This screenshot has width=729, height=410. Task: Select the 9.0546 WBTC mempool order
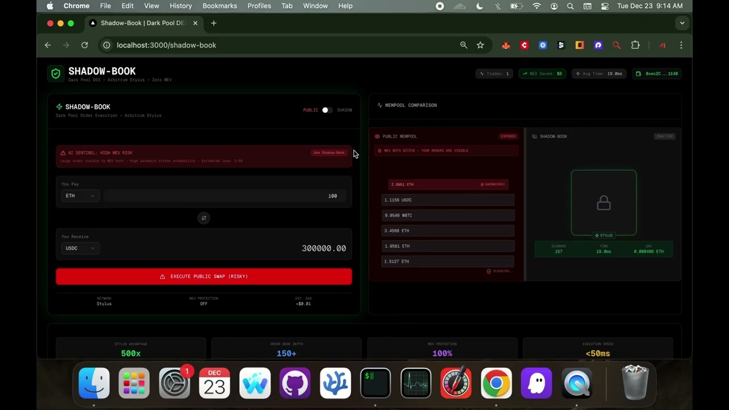(x=448, y=215)
